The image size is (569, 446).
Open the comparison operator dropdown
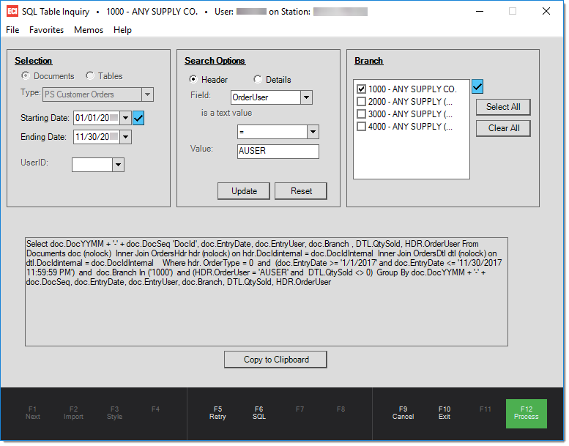click(x=313, y=132)
